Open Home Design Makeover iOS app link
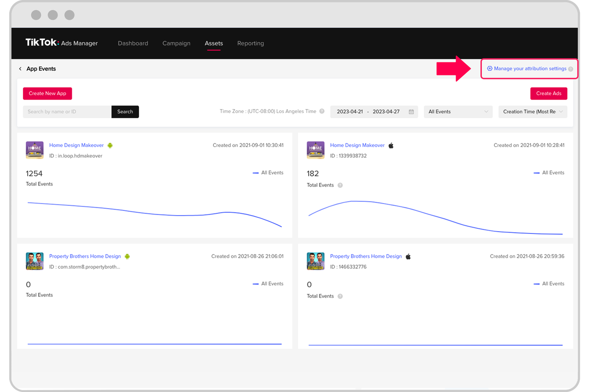This screenshot has width=589, height=392. 357,145
